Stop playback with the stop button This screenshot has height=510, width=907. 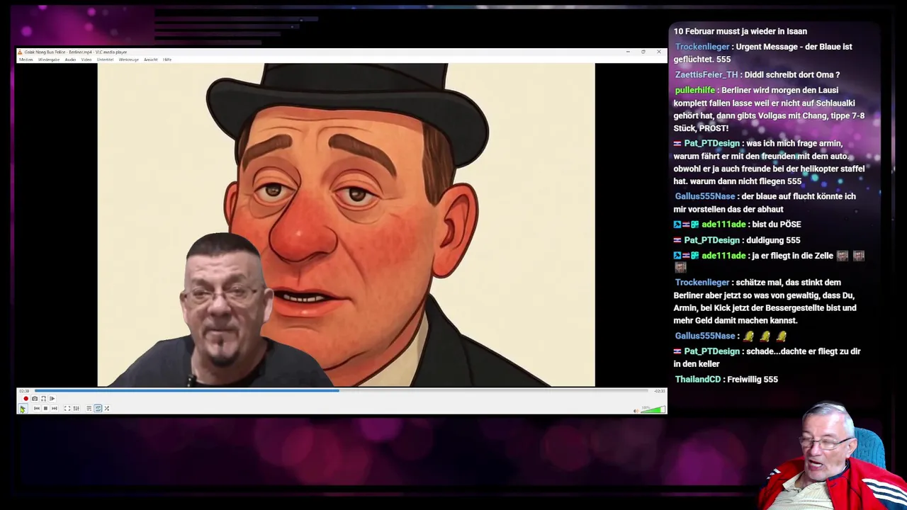(45, 409)
